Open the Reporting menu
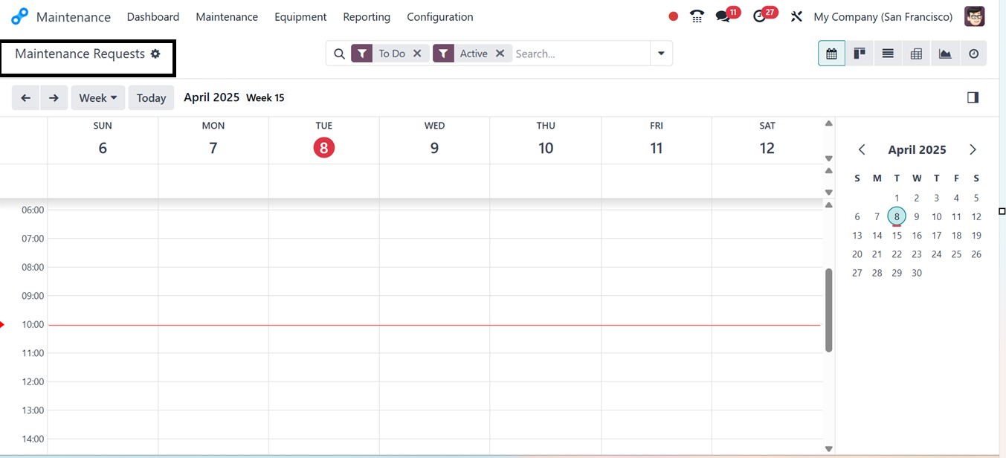Viewport: 1006px width, 458px height. 367,16
